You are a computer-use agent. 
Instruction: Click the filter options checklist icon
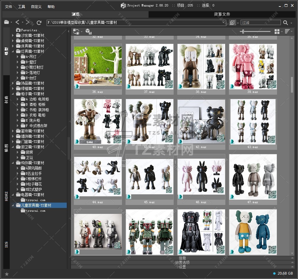click(x=232, y=22)
